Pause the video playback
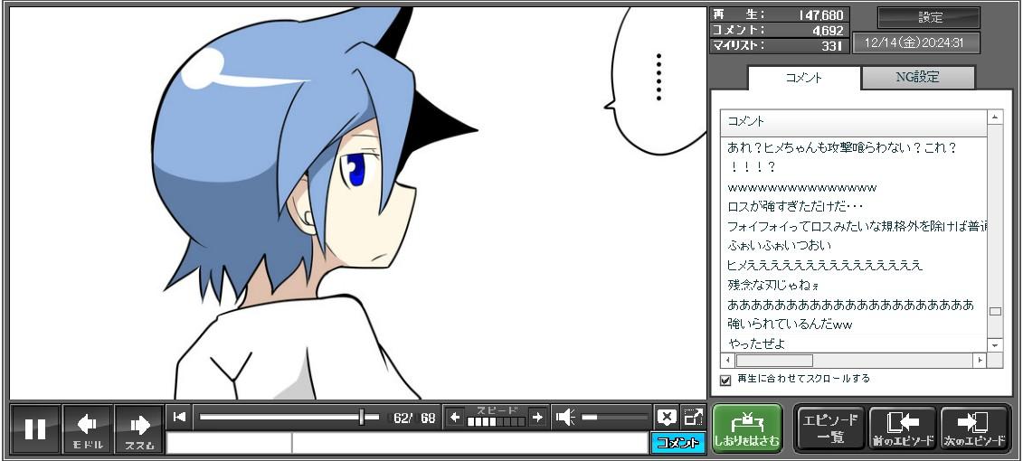The height and width of the screenshot is (461, 1023). pos(35,428)
